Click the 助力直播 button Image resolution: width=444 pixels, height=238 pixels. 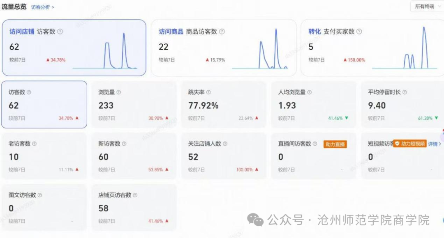(x=335, y=144)
